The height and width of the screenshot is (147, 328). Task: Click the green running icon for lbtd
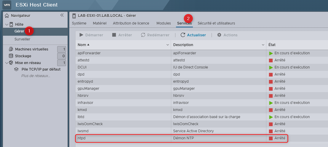click(x=271, y=117)
